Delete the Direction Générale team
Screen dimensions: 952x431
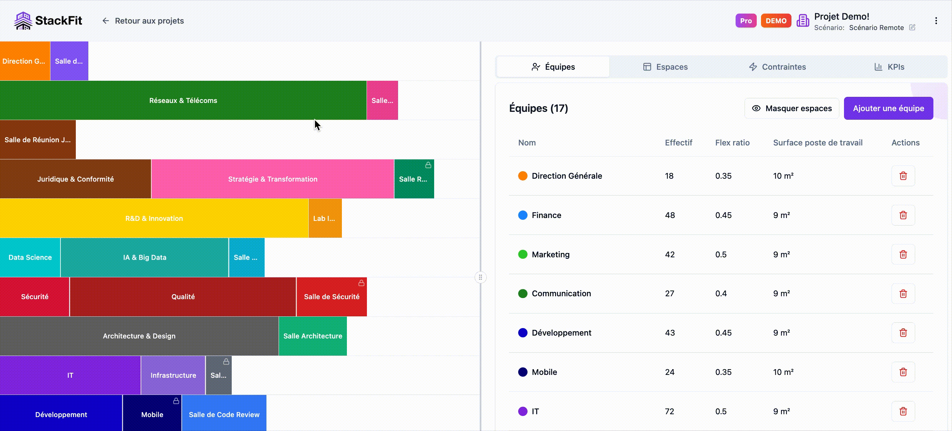903,176
